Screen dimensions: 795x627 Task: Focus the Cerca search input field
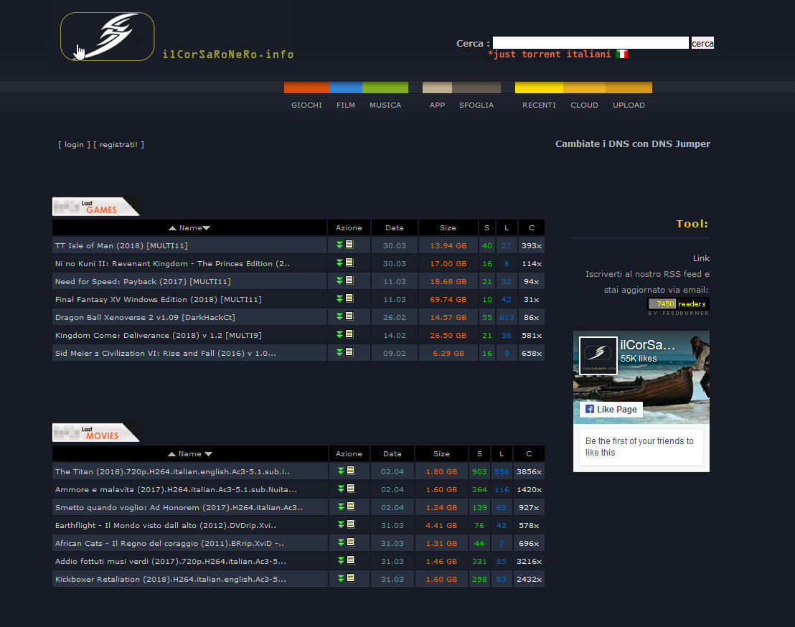[591, 43]
